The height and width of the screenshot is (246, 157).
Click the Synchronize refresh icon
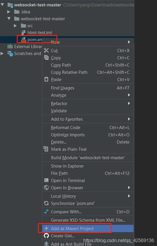(x=46, y=203)
